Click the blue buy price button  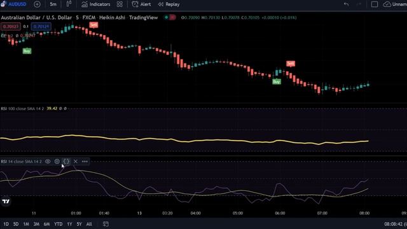tap(41, 27)
